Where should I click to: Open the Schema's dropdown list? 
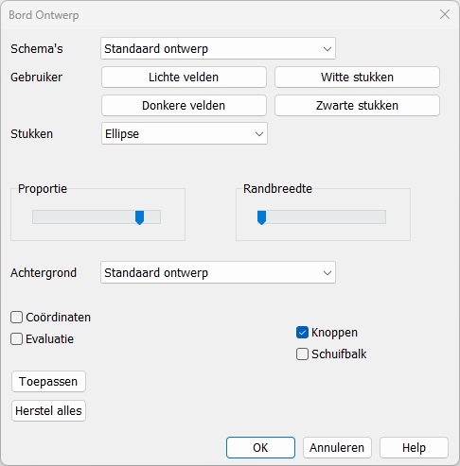[x=218, y=48]
